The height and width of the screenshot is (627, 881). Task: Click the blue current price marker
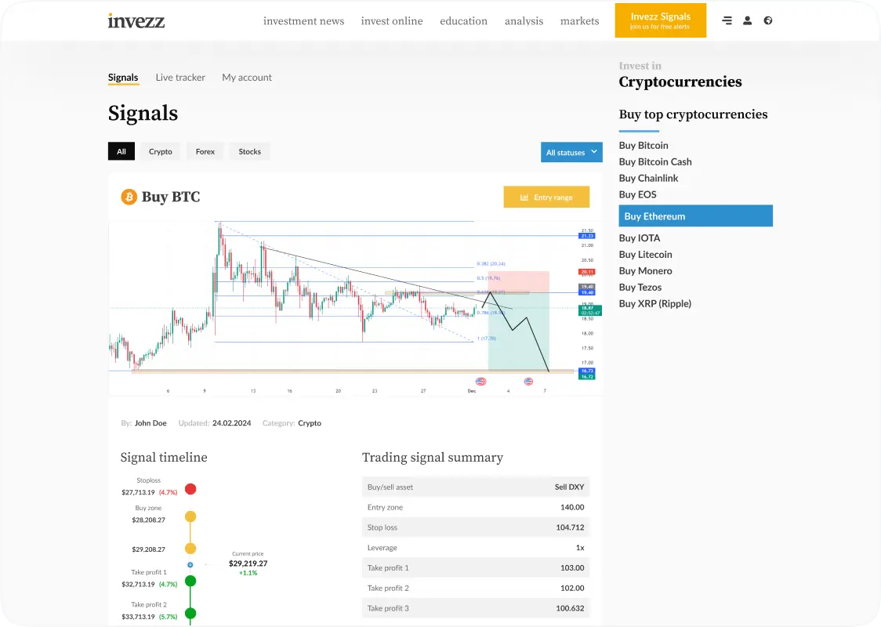point(190,564)
